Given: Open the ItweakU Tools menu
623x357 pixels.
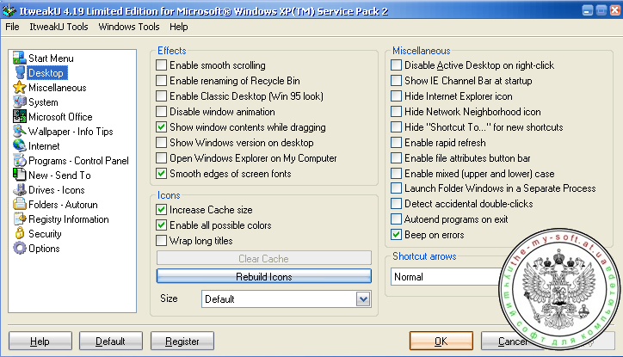Looking at the screenshot, I should pyautogui.click(x=59, y=27).
